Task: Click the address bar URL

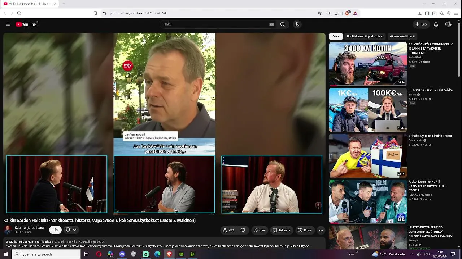Action: point(138,13)
